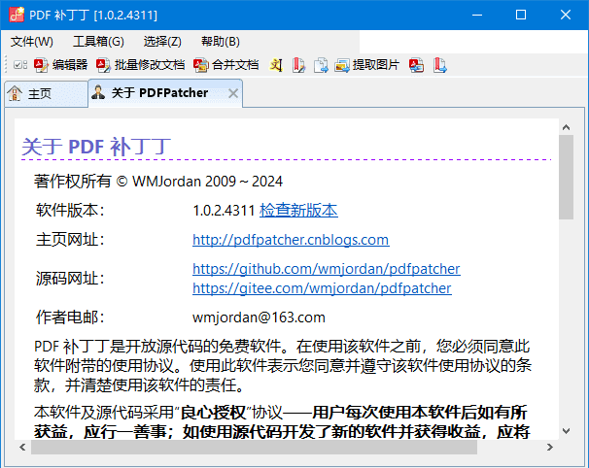The width and height of the screenshot is (589, 468).
Task: Open the gitee.com/wmjordan/pdfpatcher link
Action: 322,288
